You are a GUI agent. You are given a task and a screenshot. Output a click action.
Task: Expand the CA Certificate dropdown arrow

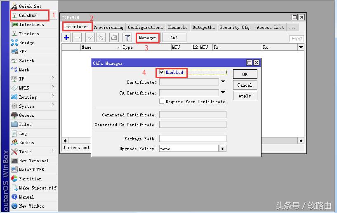pos(223,92)
